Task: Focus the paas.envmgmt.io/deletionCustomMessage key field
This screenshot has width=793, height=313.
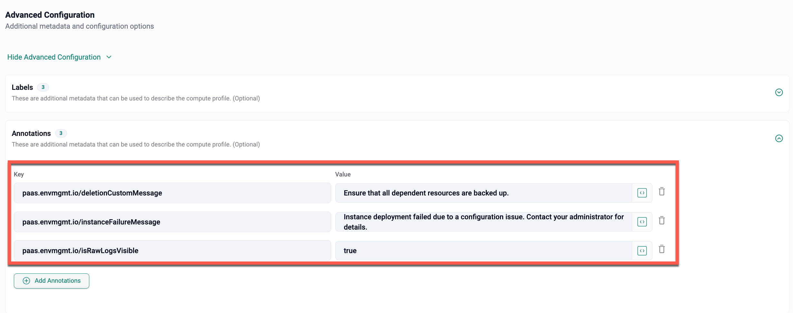Action: pyautogui.click(x=172, y=193)
